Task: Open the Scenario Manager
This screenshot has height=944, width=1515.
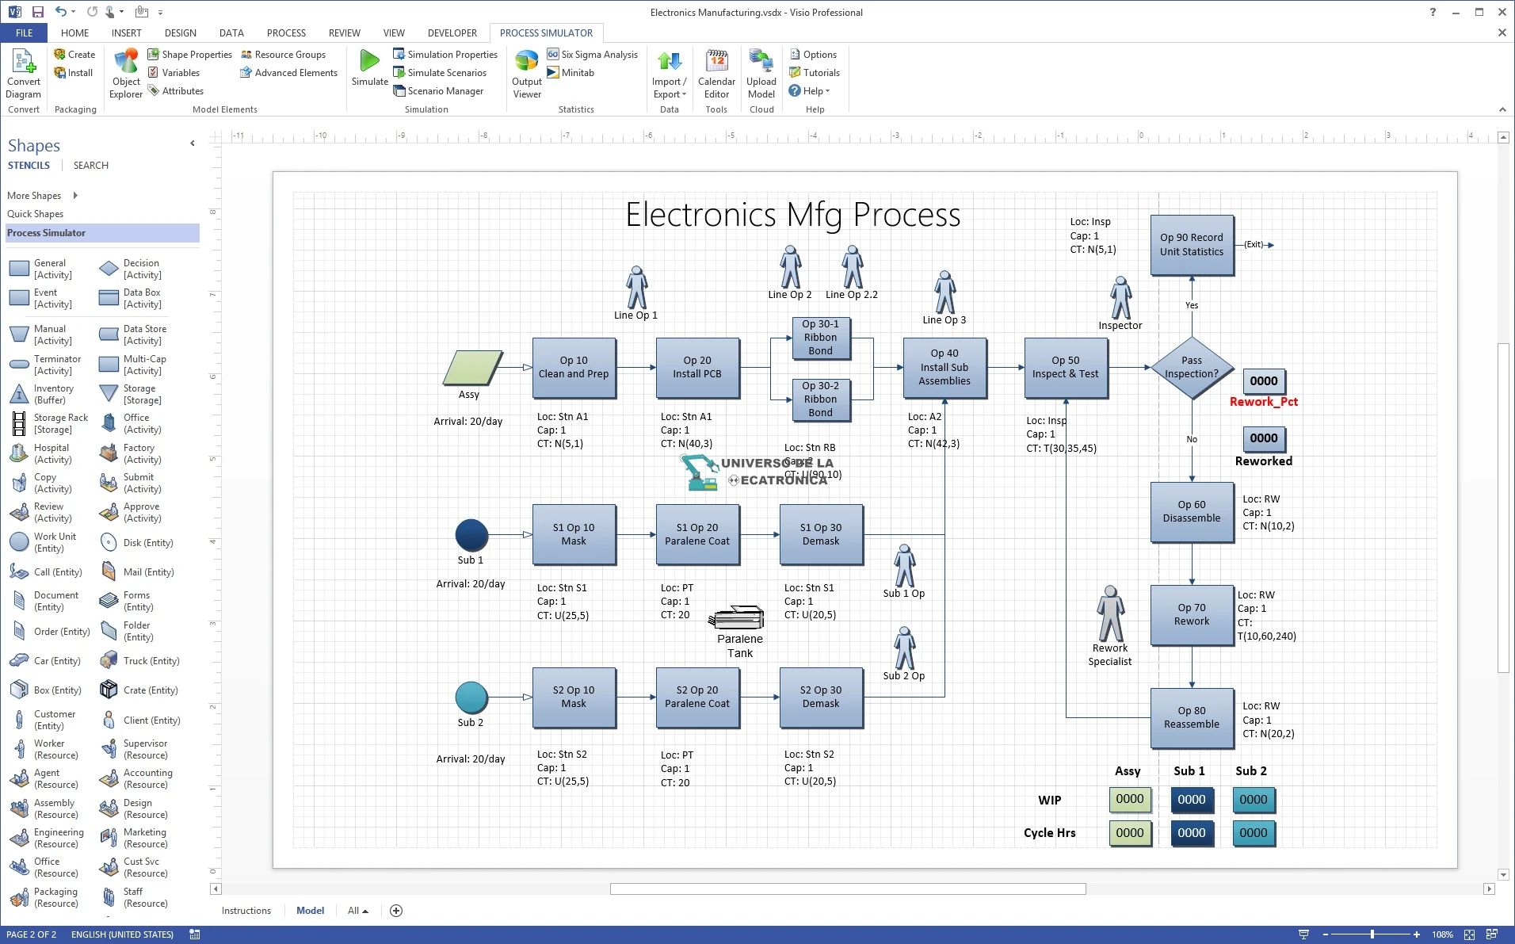Action: 438,91
